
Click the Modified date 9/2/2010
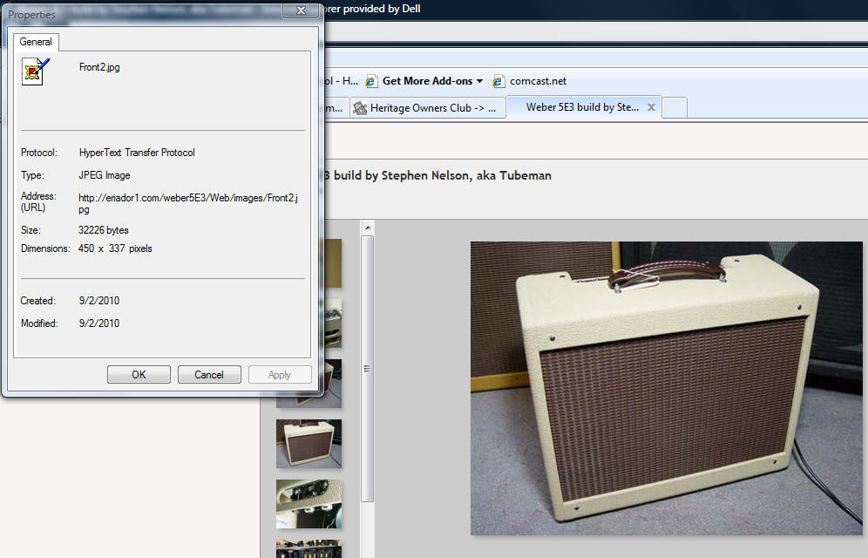(99, 323)
